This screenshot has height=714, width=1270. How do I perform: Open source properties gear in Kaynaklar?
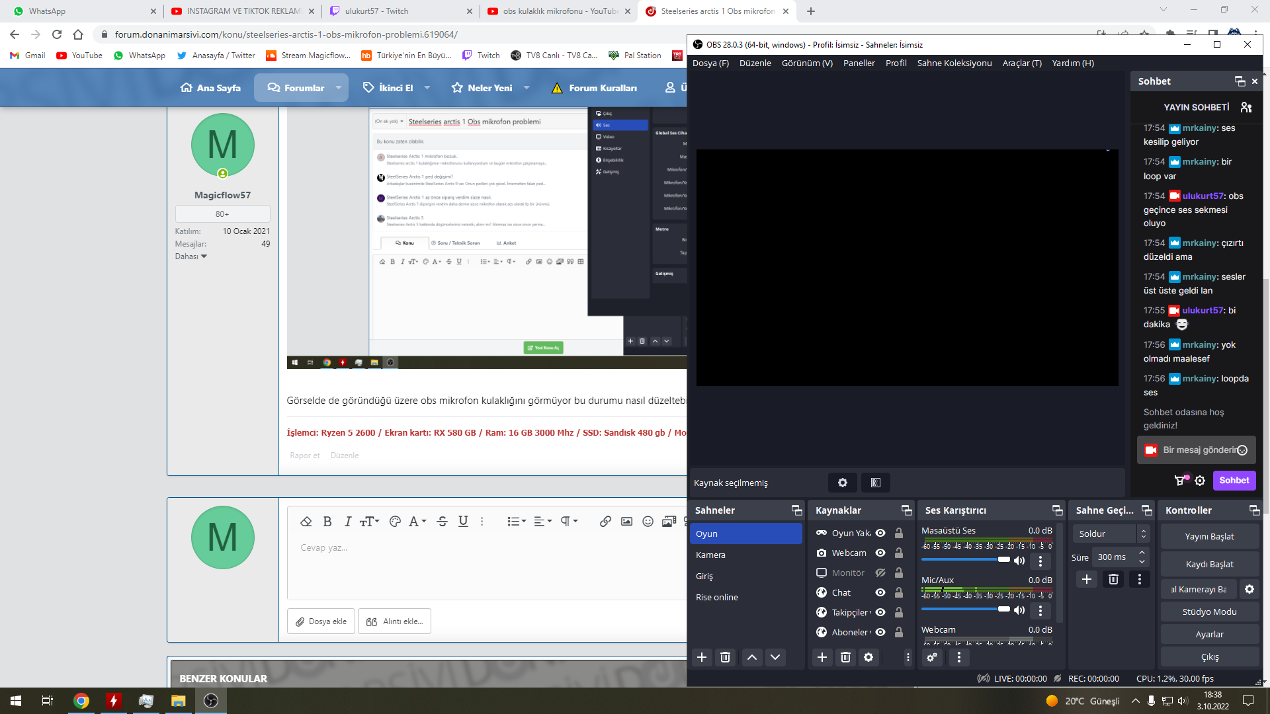click(868, 657)
